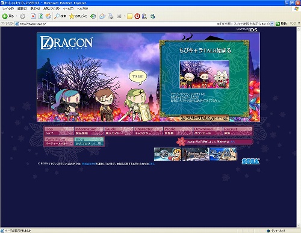Viewport: 301px width, 233px height.
Task: Open the blue-haired character game banner
Action: coord(223,154)
